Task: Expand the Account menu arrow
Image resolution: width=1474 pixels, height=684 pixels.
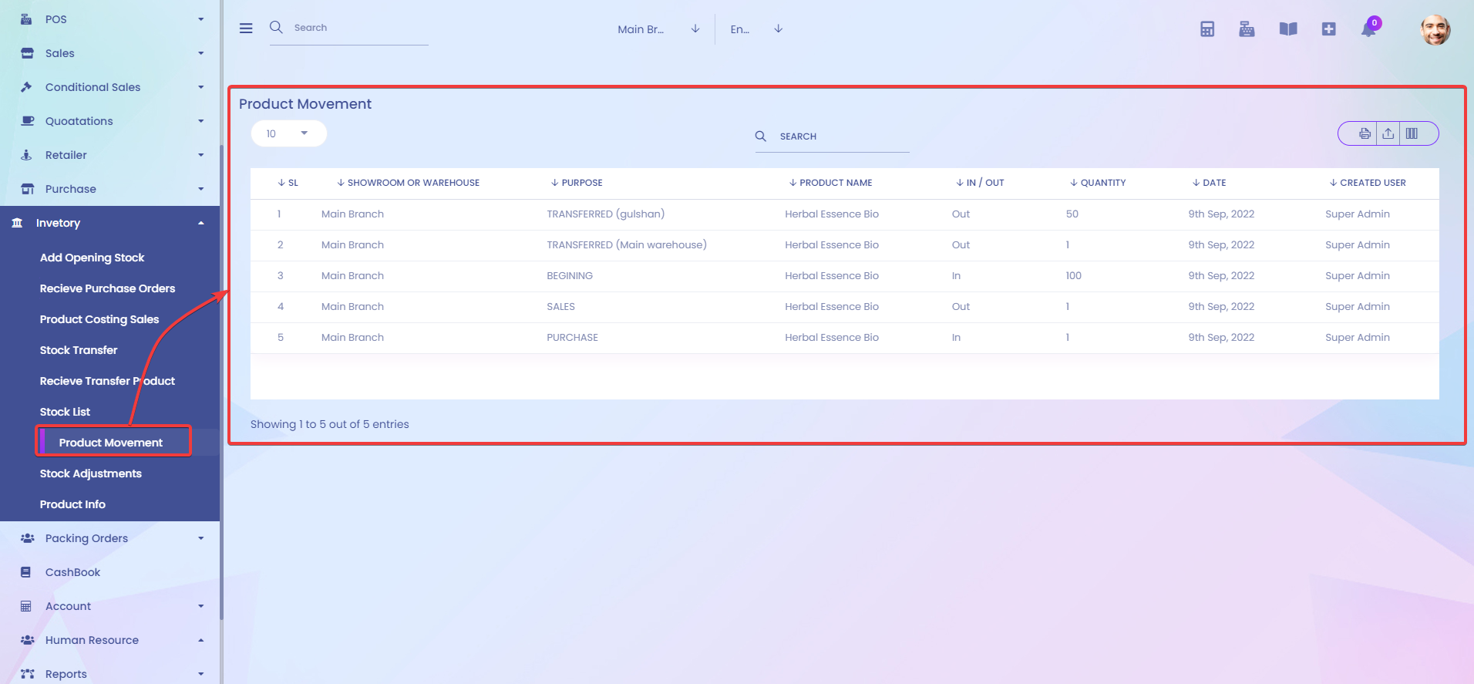Action: (201, 606)
